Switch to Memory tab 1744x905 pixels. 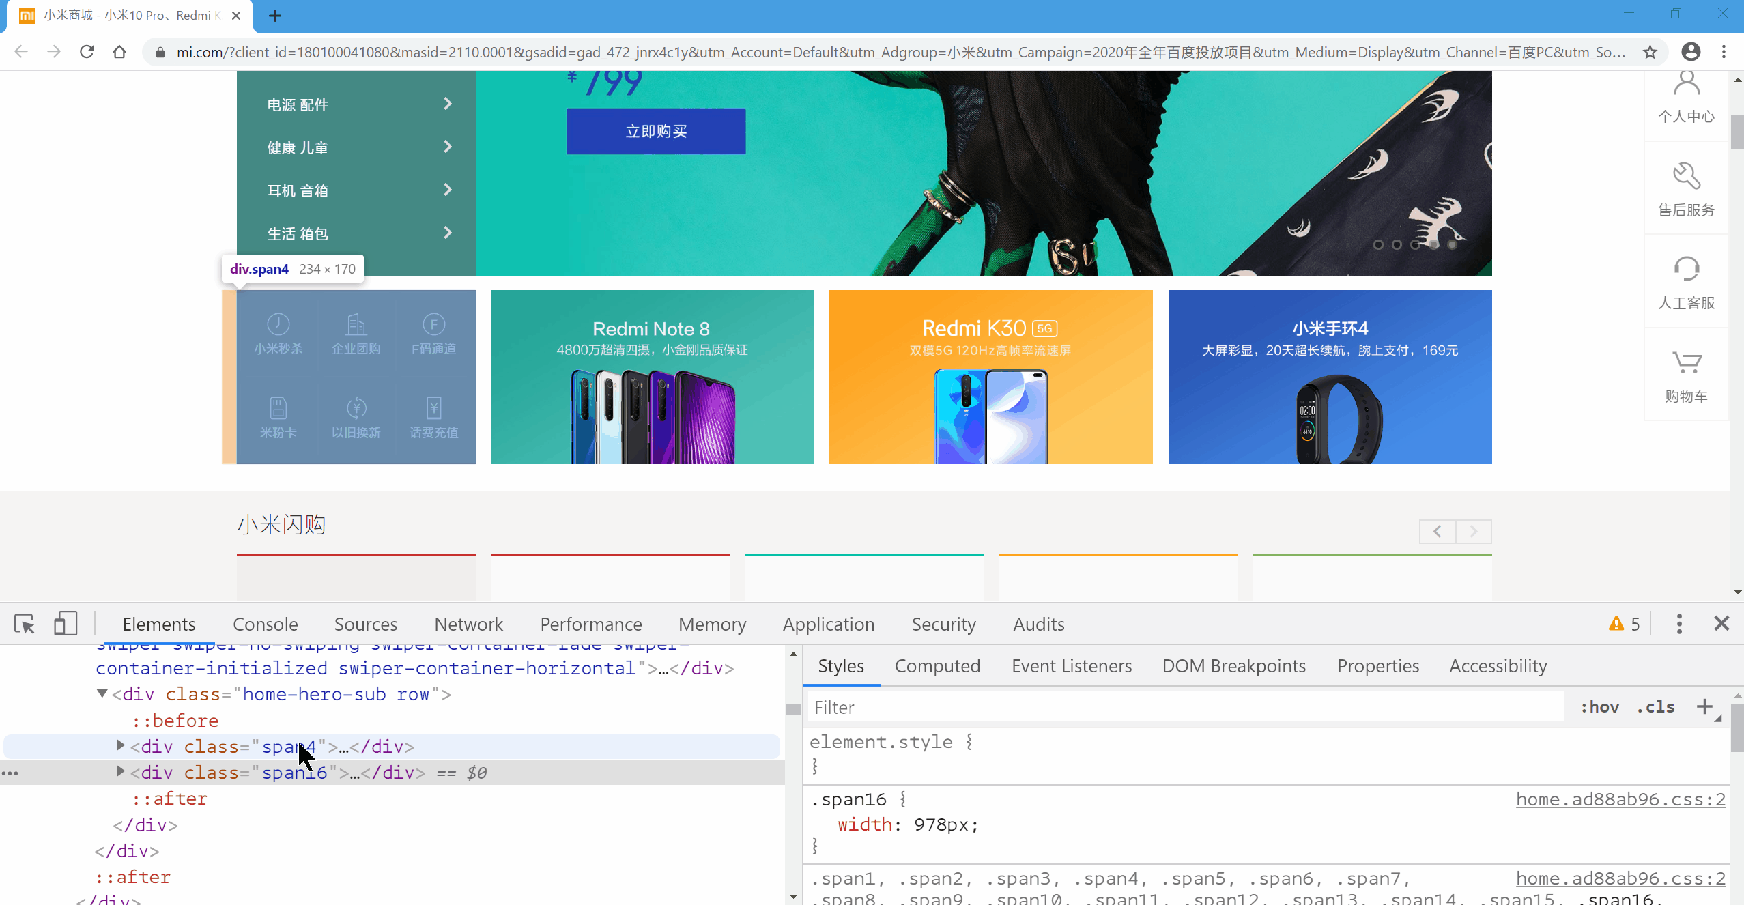tap(713, 624)
